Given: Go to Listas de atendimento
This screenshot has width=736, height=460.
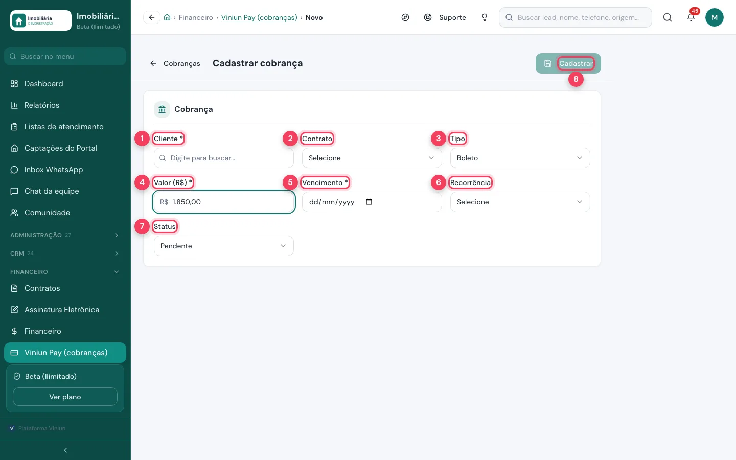Looking at the screenshot, I should [x=65, y=127].
